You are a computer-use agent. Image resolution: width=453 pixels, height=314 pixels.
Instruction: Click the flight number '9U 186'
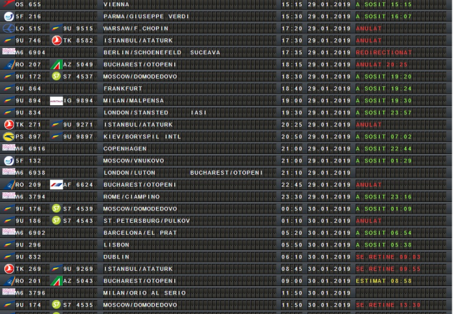tap(29, 221)
